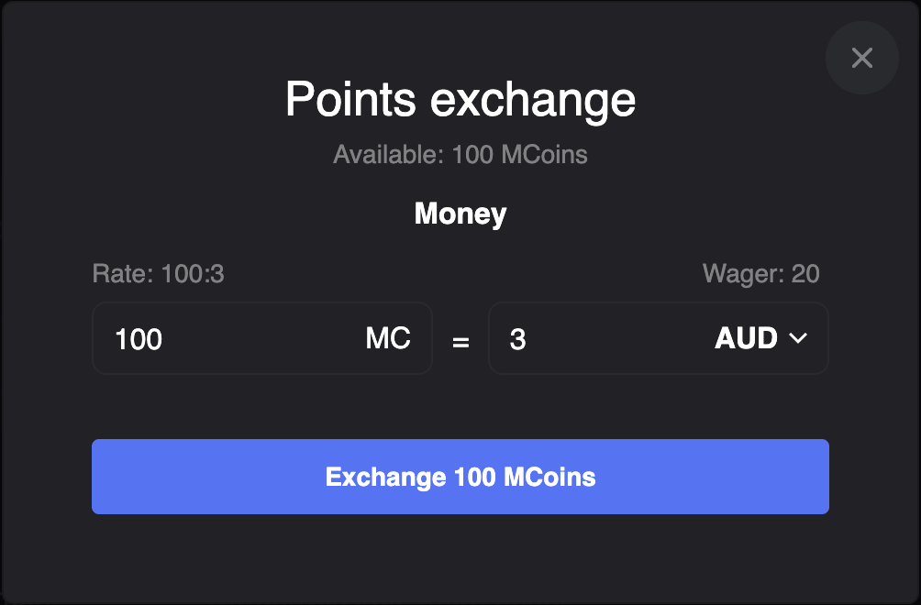Click the word Money above the rate
This screenshot has width=921, height=605.
(x=460, y=214)
